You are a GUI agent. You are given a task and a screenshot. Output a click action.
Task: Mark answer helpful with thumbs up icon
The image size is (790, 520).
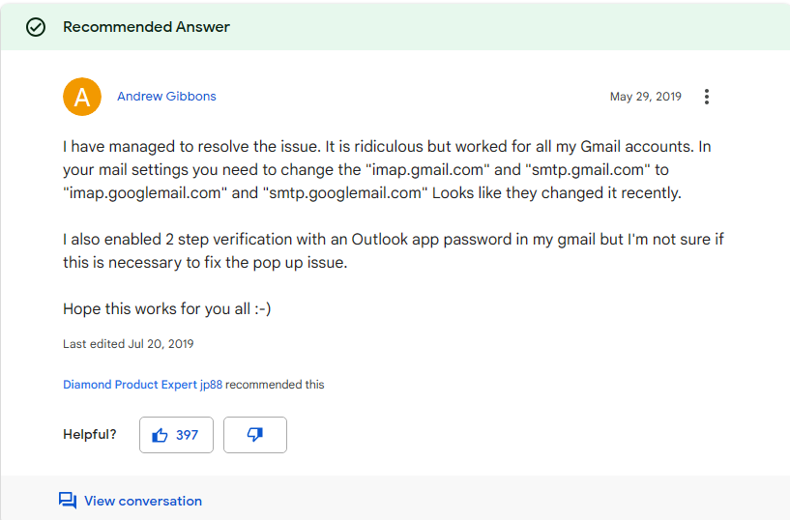(160, 435)
